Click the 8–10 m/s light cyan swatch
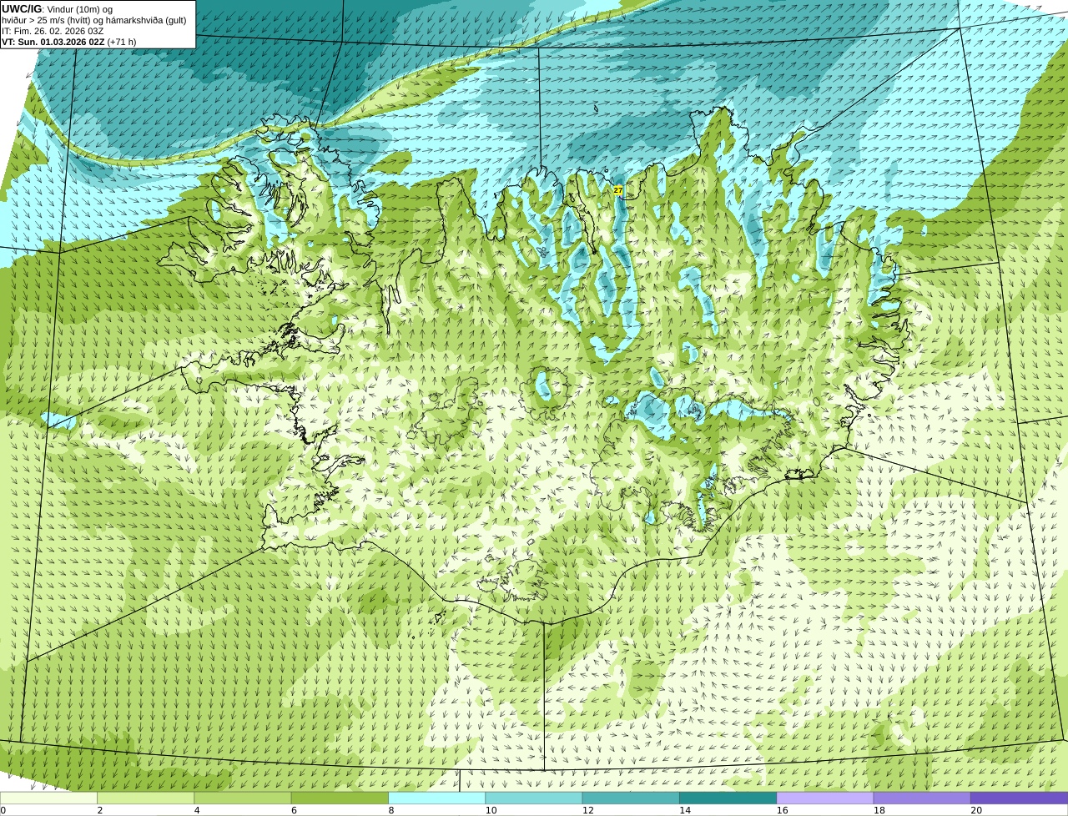Screen dimensions: 1068x816 (436, 798)
